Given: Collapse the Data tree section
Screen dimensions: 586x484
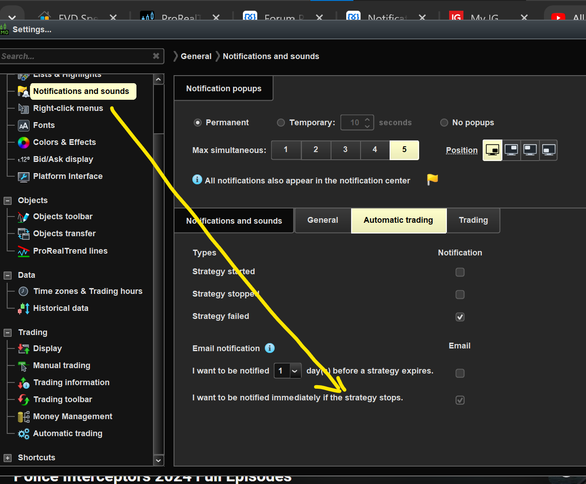Looking at the screenshot, I should coord(8,276).
